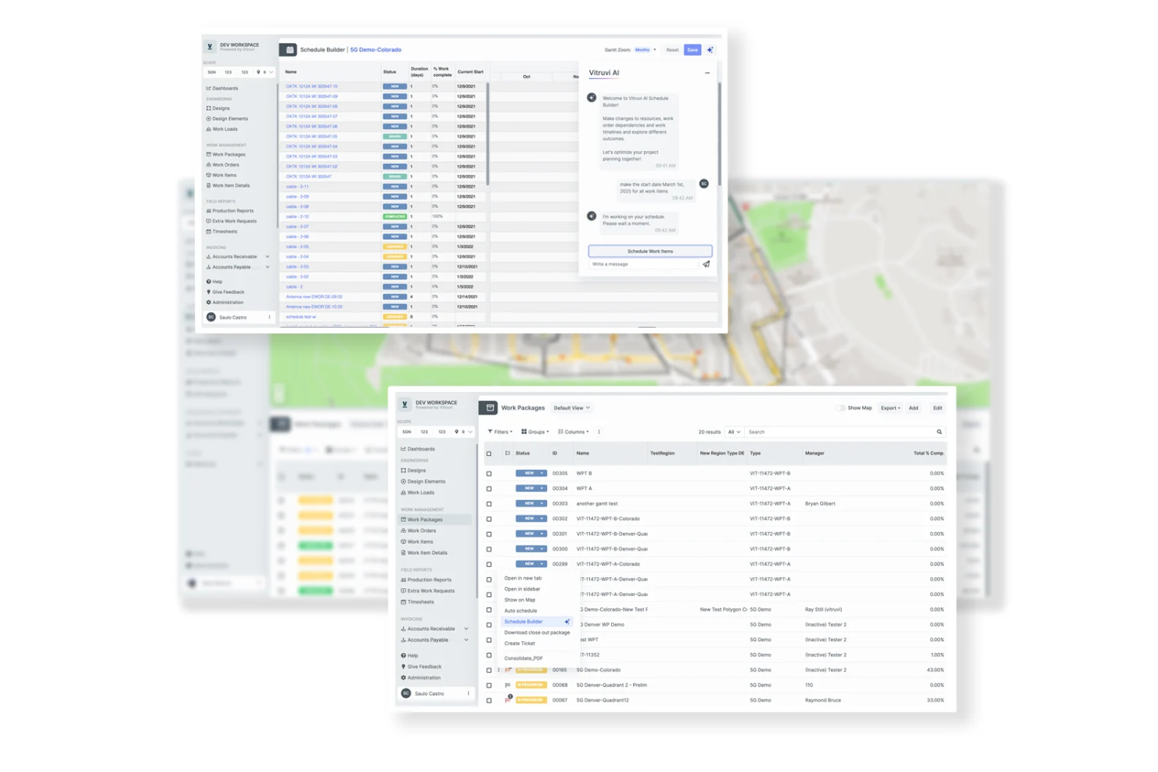Screen dimensions: 1158x772
Task: Choose 'Auto schedule' from the context menu
Action: coord(520,611)
